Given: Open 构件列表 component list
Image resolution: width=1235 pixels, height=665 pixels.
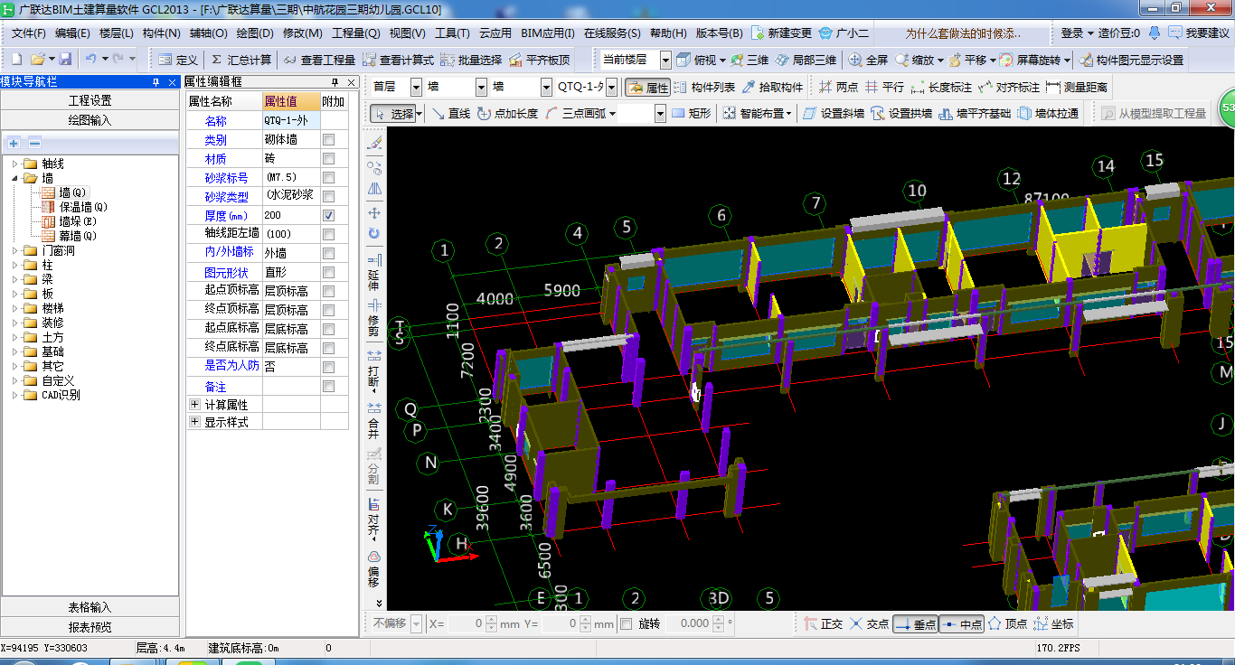Looking at the screenshot, I should point(705,88).
